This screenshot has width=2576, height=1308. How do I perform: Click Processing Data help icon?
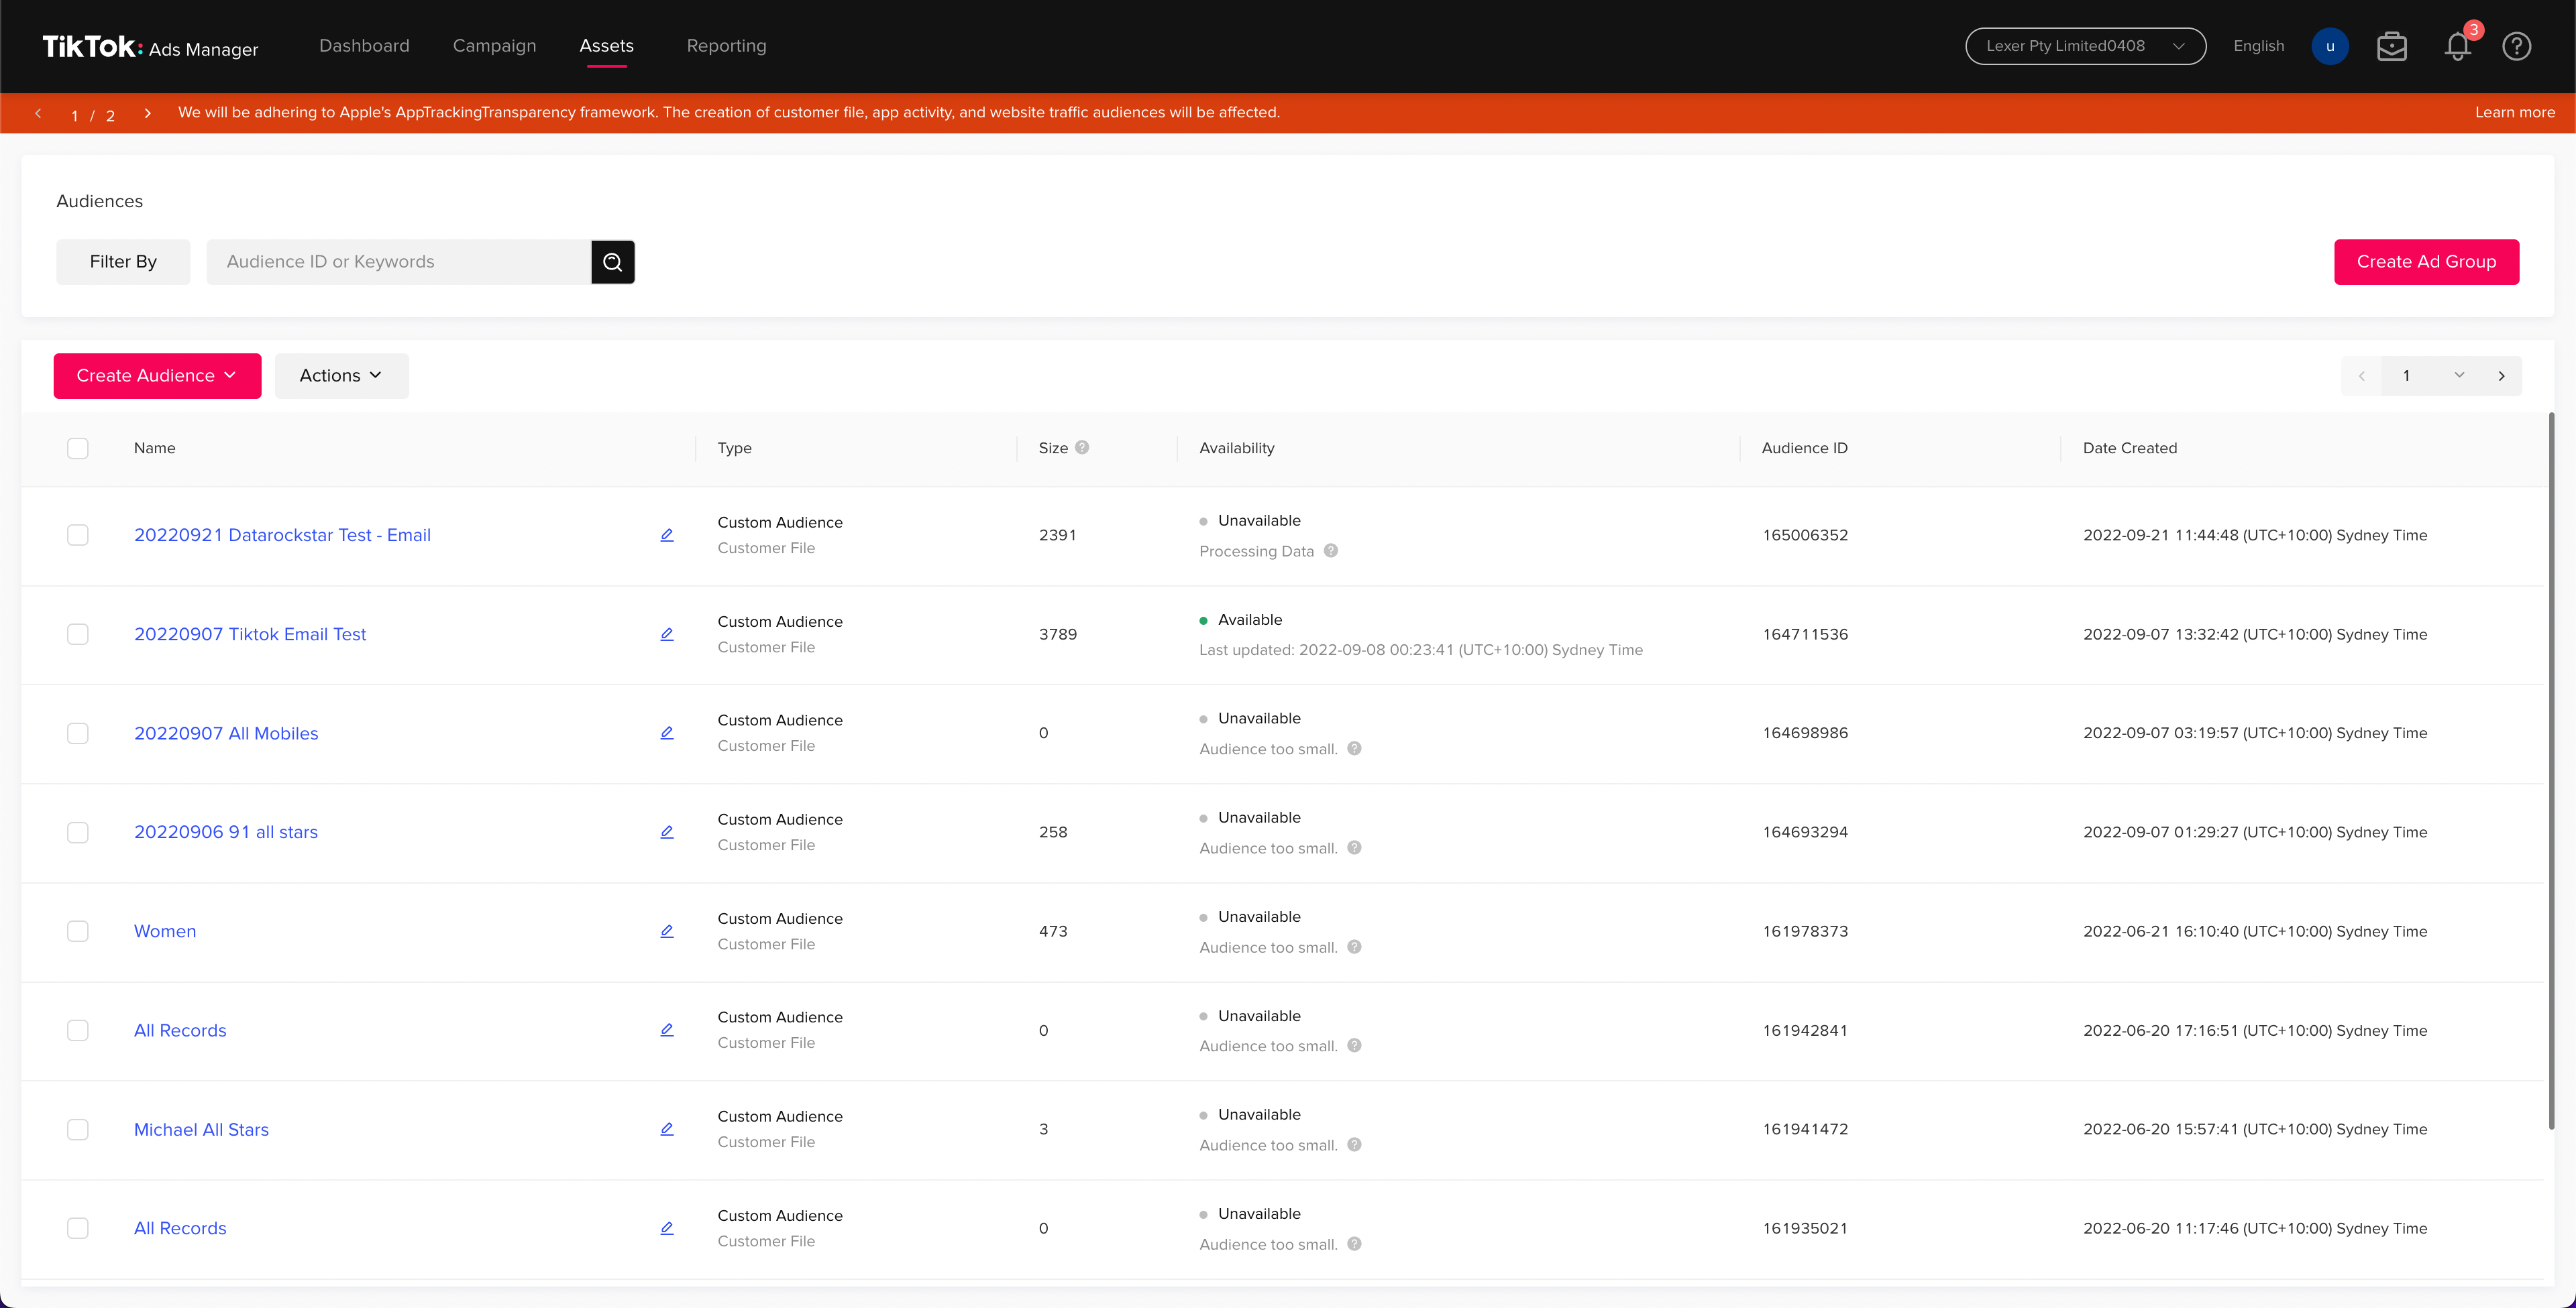1330,550
